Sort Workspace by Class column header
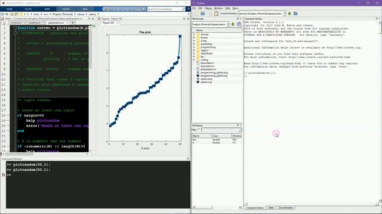The image size is (382, 214). coord(221,136)
